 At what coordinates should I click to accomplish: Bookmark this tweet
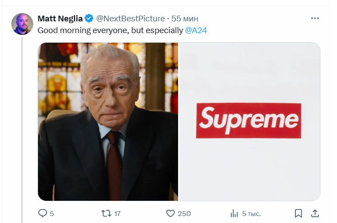coord(298,213)
